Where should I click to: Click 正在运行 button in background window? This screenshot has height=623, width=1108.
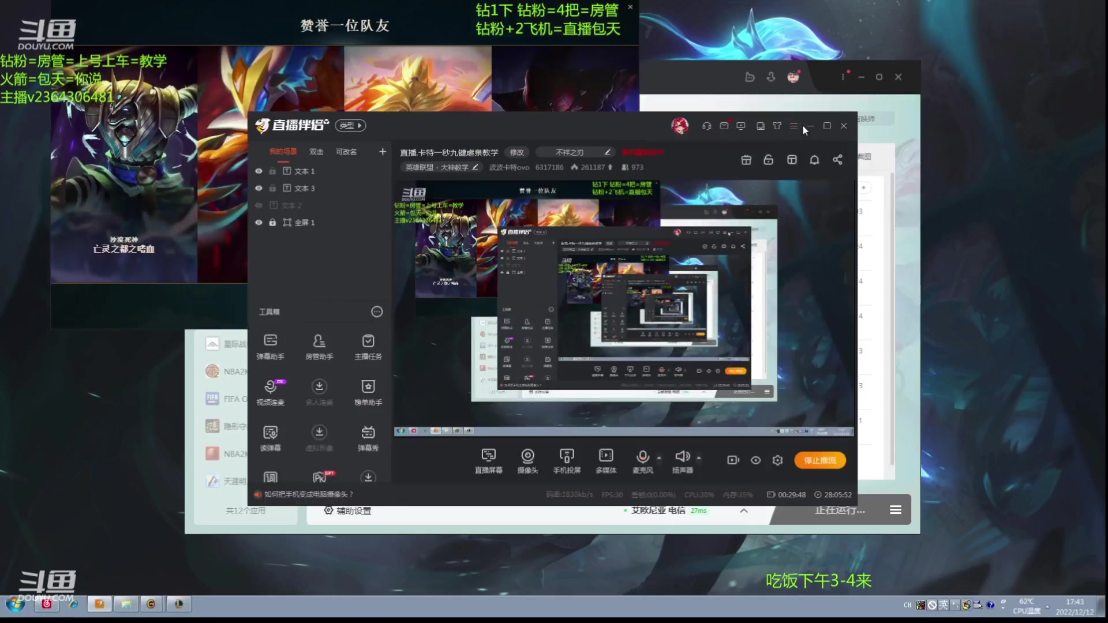pos(840,510)
